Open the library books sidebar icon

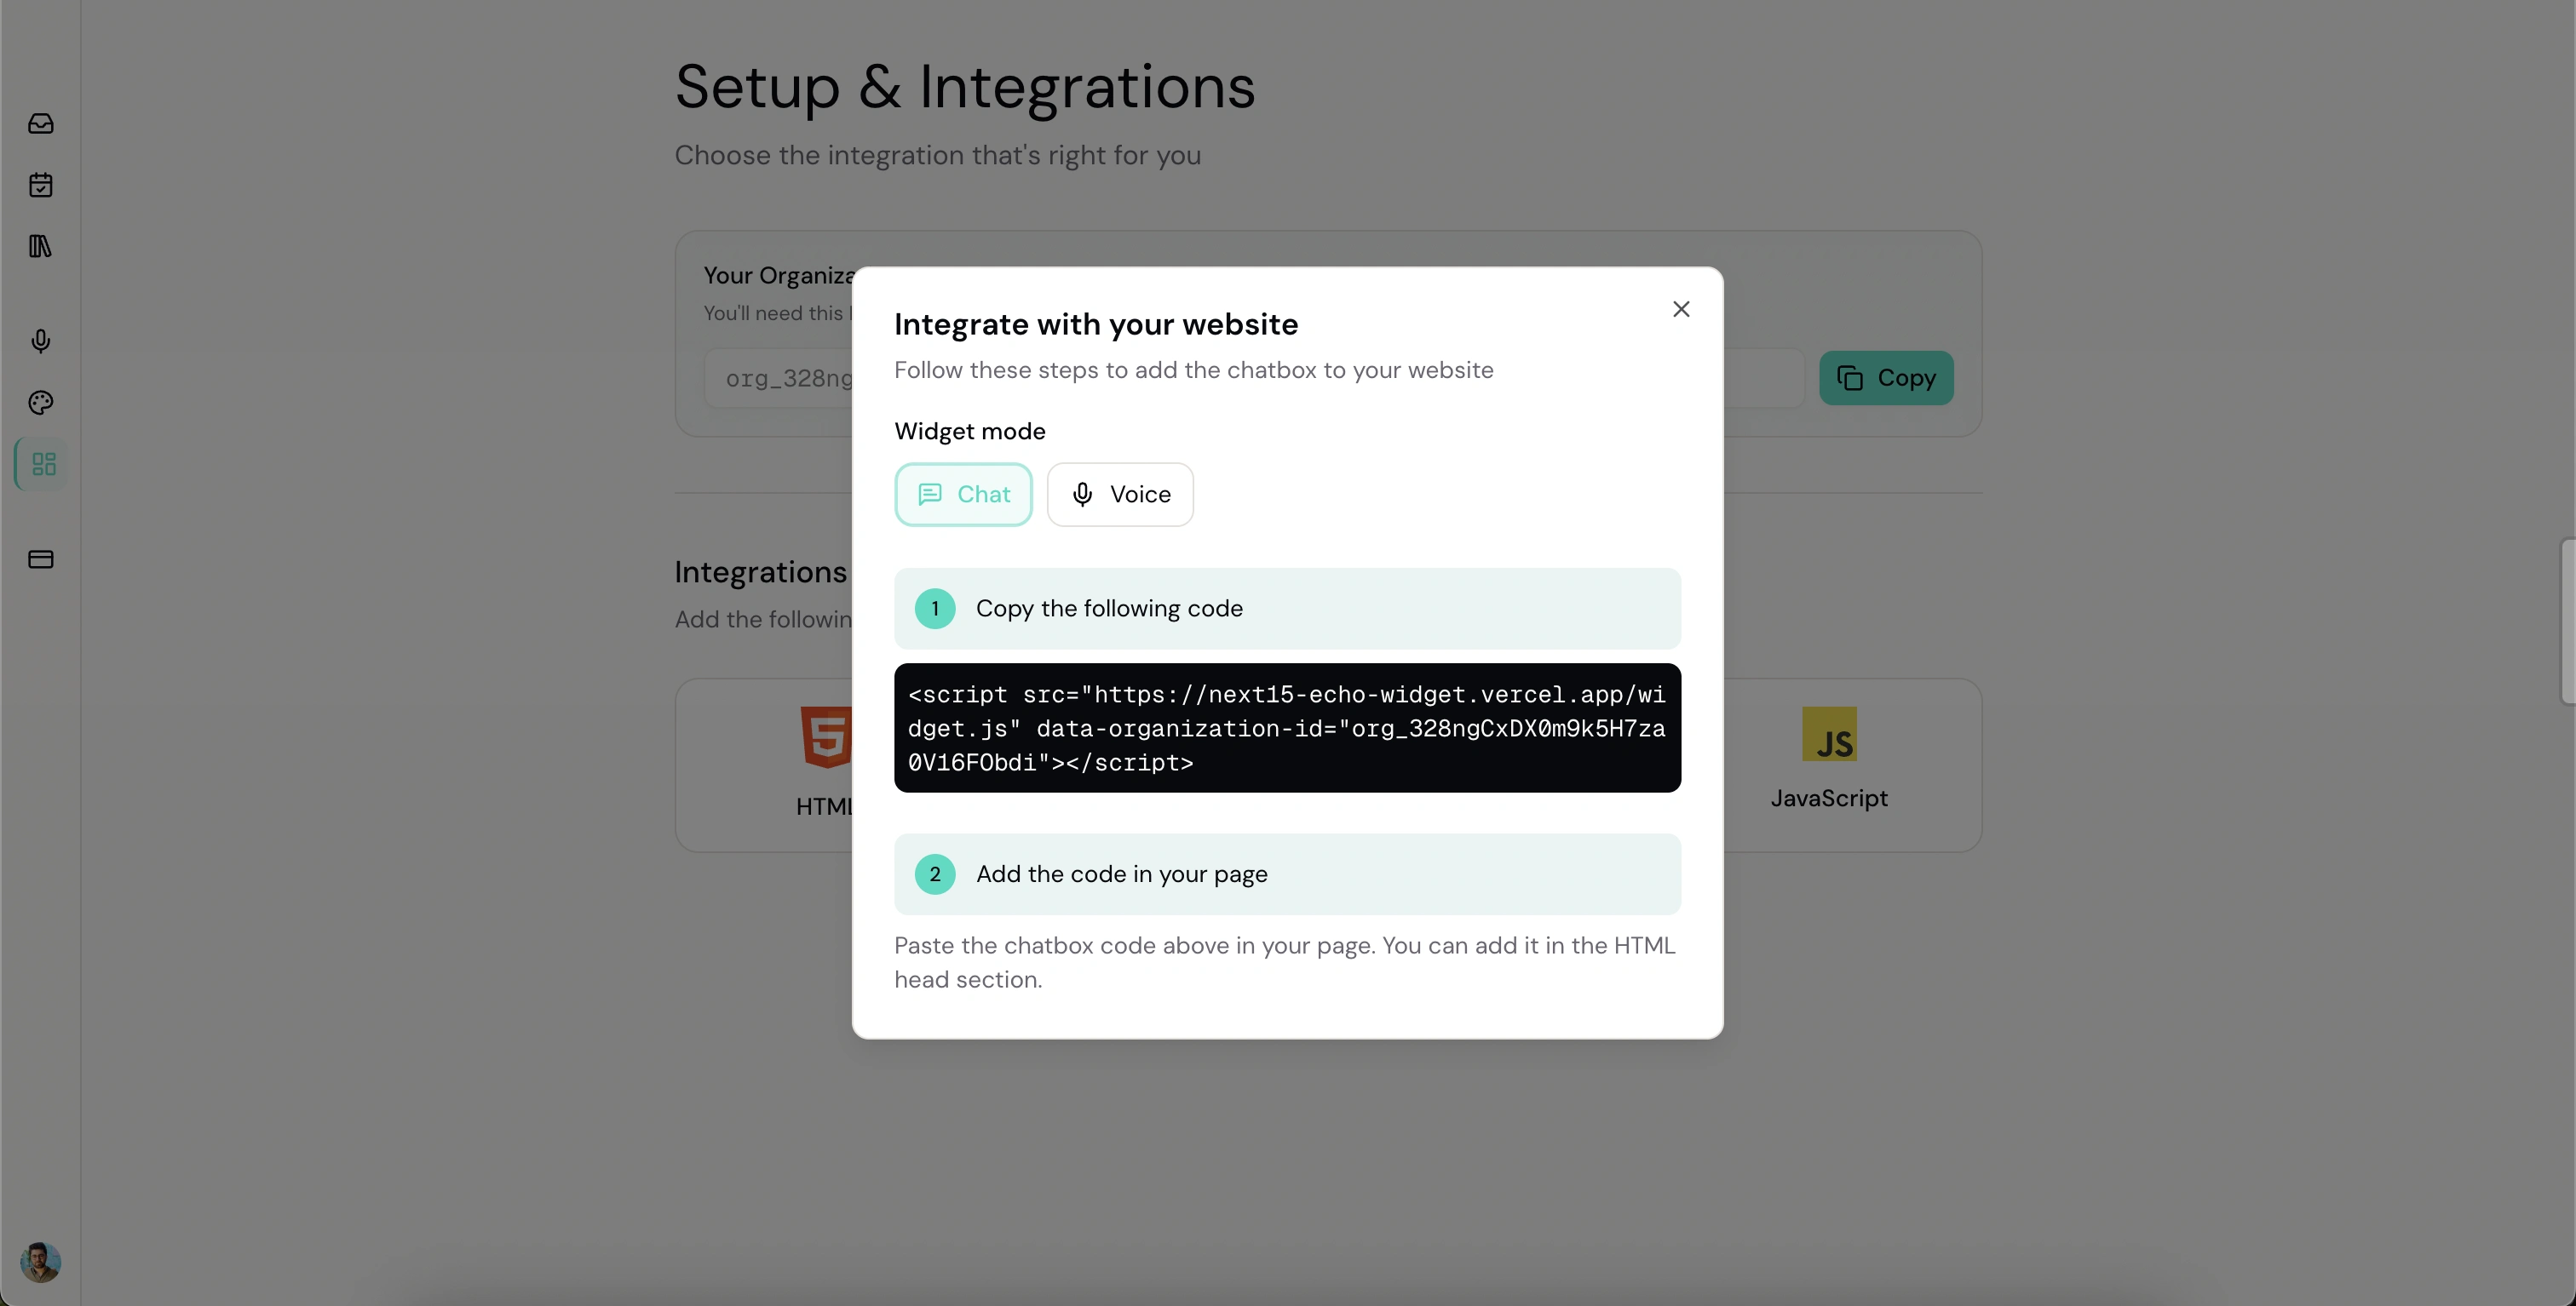pos(41,246)
